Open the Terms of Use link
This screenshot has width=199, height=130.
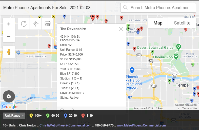[190, 109]
